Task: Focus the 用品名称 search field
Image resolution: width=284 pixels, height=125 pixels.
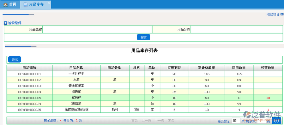Action: (97, 30)
